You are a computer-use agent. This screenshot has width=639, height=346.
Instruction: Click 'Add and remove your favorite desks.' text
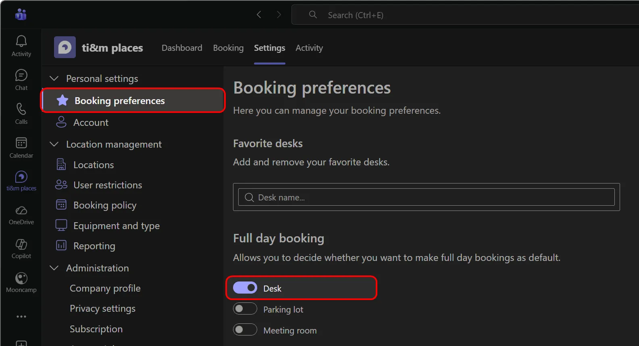point(311,162)
